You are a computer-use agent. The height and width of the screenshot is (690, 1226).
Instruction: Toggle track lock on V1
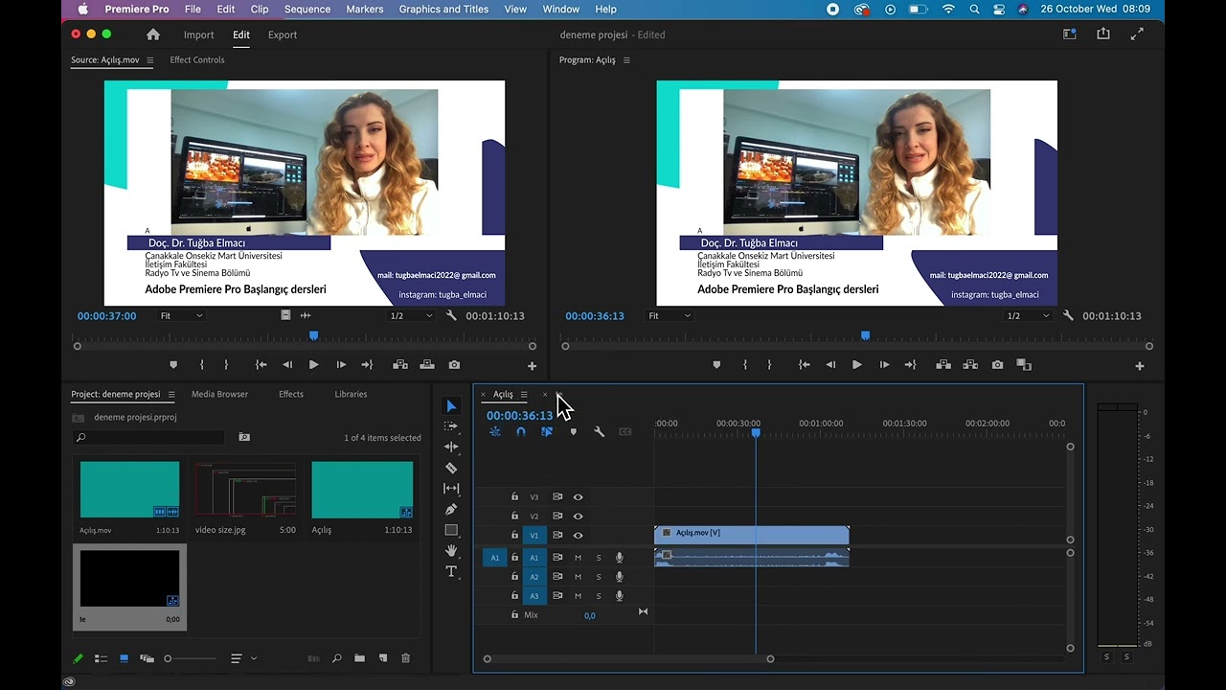coord(514,536)
